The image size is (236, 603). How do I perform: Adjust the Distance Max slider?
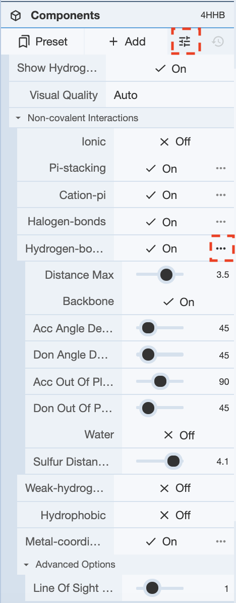coord(160,275)
